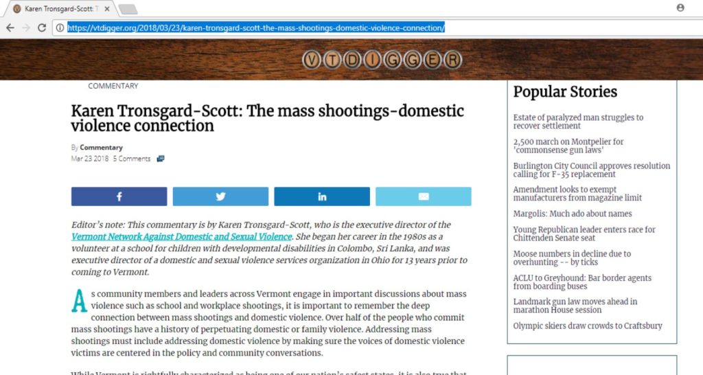This screenshot has height=375, width=703.
Task: Open 'Margolis: Much ado about names' story
Action: 573,214
